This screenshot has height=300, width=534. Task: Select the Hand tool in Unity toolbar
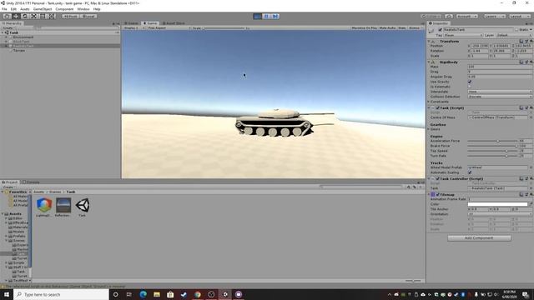7,17
